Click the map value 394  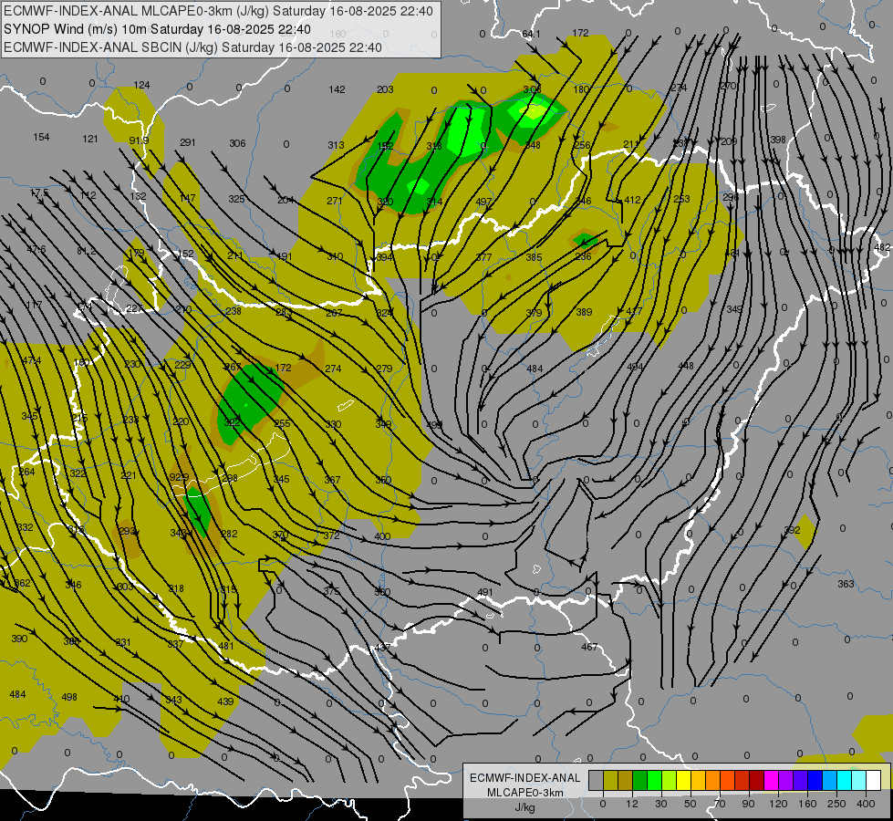pos(384,257)
